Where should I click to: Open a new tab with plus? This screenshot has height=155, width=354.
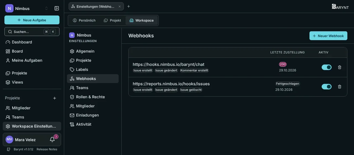pyautogui.click(x=129, y=6)
